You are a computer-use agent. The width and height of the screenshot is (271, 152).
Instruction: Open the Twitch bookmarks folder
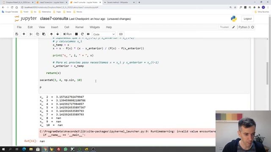tap(25, 12)
